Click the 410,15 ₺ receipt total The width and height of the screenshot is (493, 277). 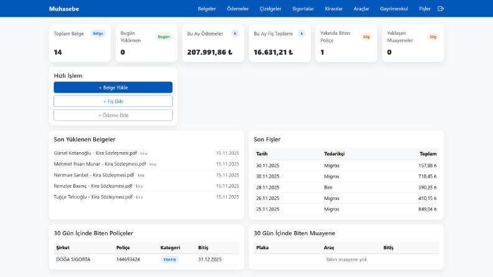(427, 198)
